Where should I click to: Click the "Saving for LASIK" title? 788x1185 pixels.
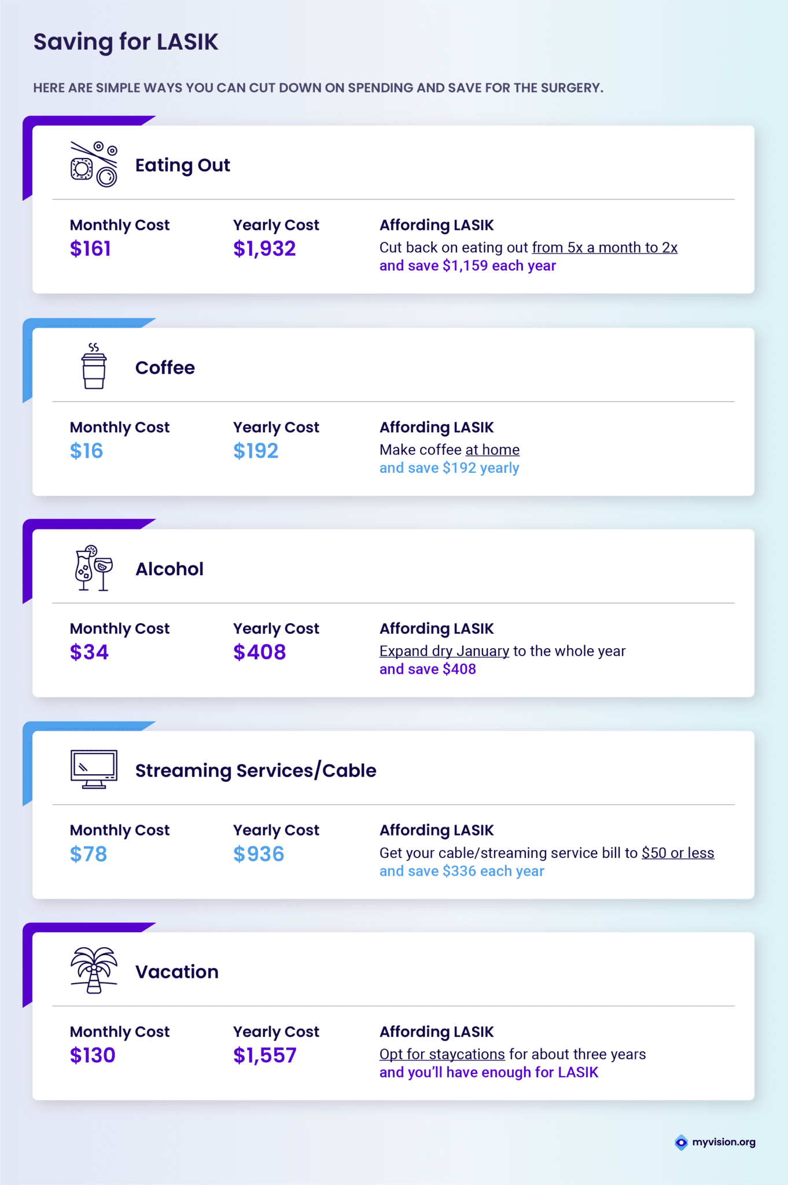(x=126, y=42)
